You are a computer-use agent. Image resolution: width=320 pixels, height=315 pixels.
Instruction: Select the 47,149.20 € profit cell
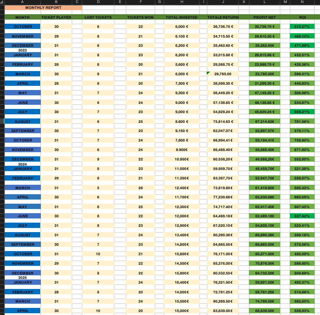265,93
